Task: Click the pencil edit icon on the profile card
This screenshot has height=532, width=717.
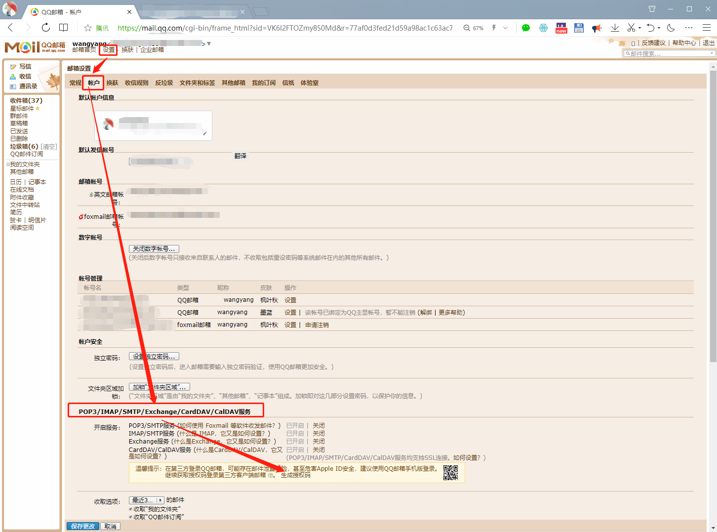Action: 204,133
